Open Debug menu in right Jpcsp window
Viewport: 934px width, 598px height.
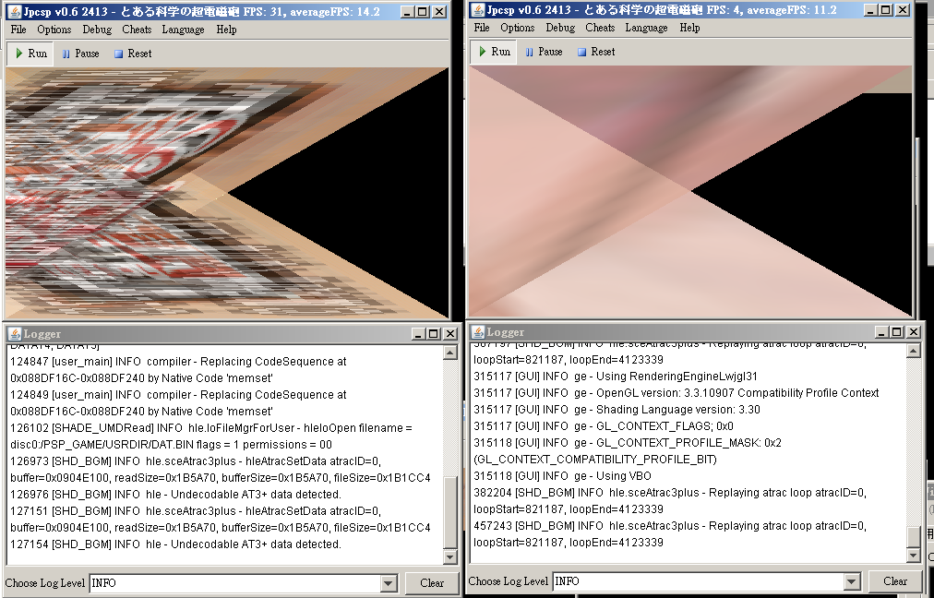pos(560,28)
